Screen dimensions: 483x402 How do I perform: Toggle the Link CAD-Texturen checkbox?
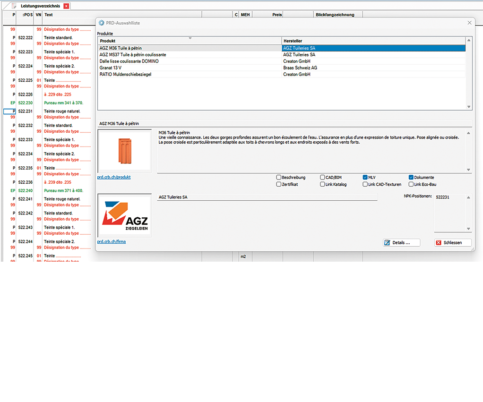click(365, 184)
